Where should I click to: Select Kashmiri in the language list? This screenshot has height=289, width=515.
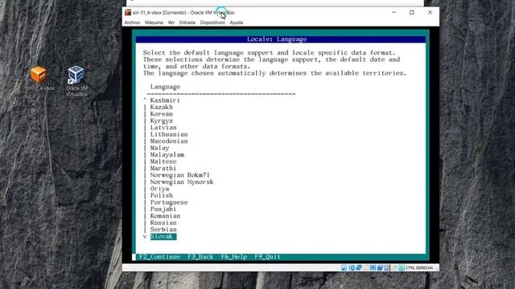[165, 100]
